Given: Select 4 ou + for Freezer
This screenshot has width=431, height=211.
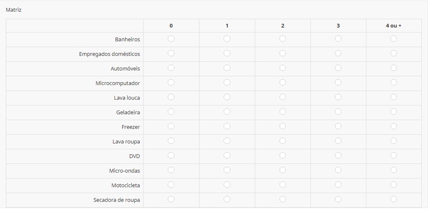Looking at the screenshot, I should pos(393,126).
